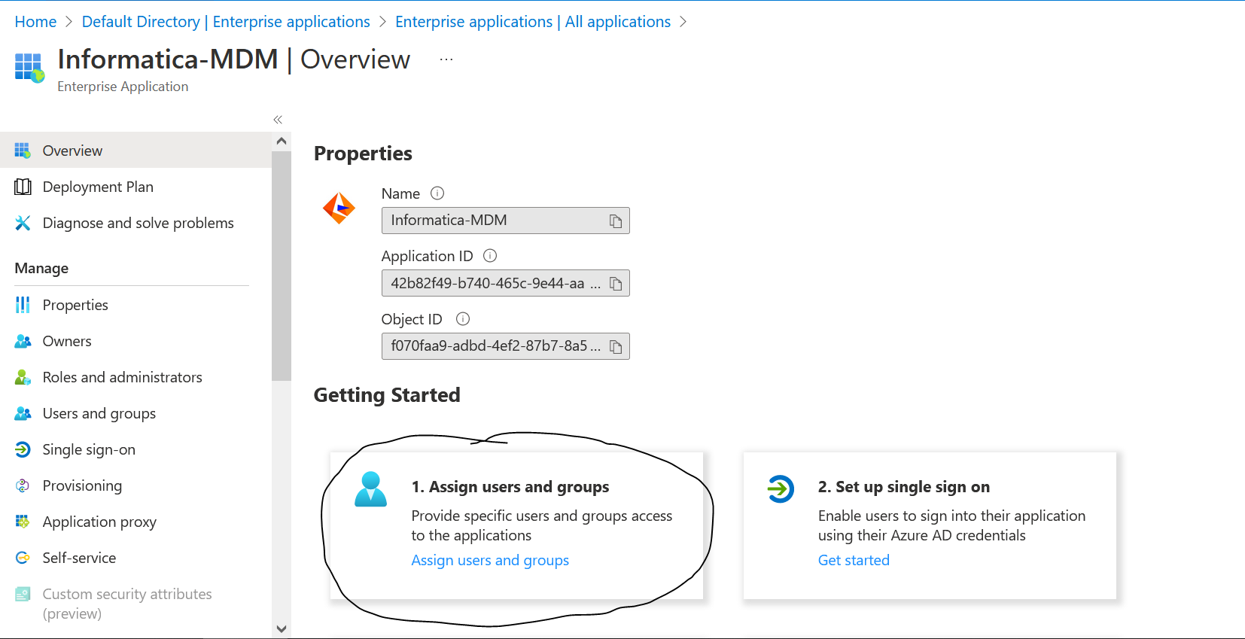Open the more options ellipsis menu
This screenshot has height=639, width=1245.
click(446, 59)
